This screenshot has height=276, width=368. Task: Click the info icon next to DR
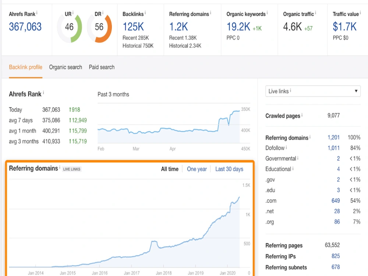coord(103,13)
